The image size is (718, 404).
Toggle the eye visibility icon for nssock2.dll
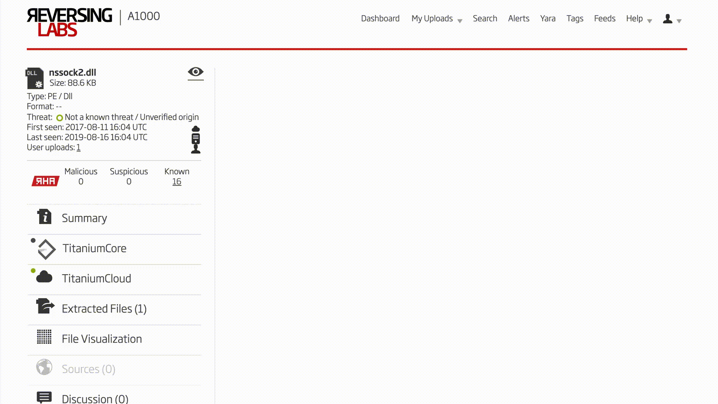tap(195, 72)
